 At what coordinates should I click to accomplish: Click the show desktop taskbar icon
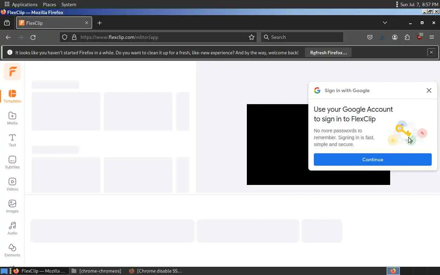pos(4,271)
